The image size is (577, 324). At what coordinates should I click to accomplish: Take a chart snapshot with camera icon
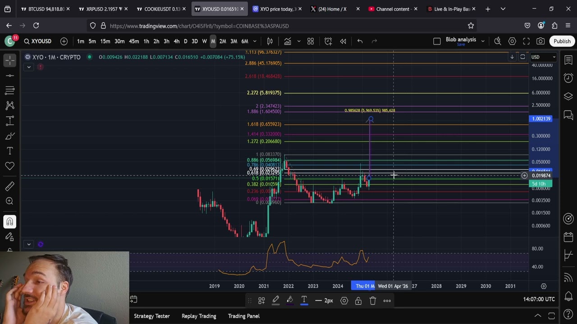click(540, 41)
